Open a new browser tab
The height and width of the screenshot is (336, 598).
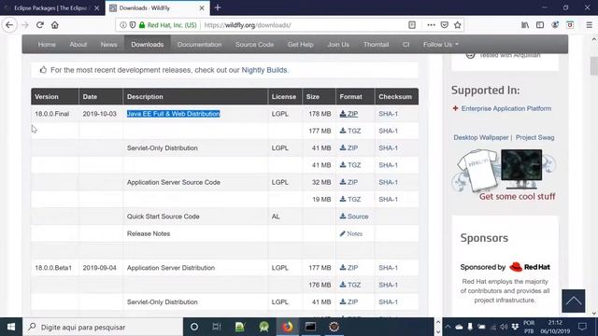click(218, 7)
